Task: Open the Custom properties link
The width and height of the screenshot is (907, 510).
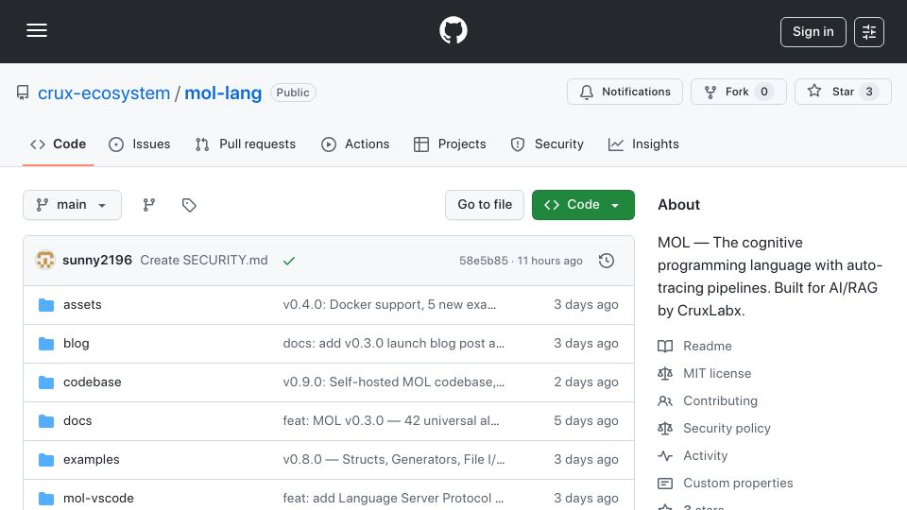Action: 738,483
